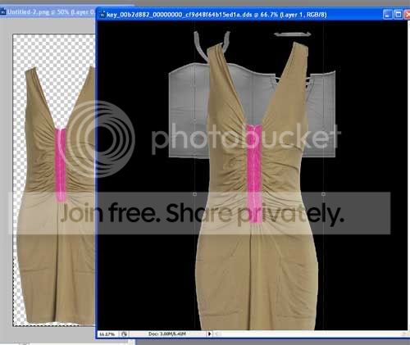The image size is (410, 345).
Task: Maximize the dds document window
Action: [x=398, y=15]
